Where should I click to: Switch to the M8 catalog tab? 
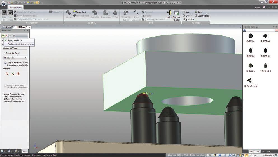tap(263, 151)
